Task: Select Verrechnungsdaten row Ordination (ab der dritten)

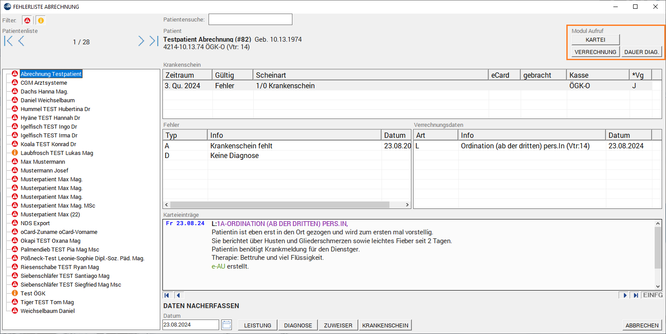Action: coord(537,146)
